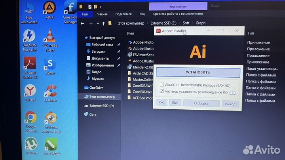Click the address bar folder icon
The width and height of the screenshot is (285, 160).
click(x=110, y=23)
